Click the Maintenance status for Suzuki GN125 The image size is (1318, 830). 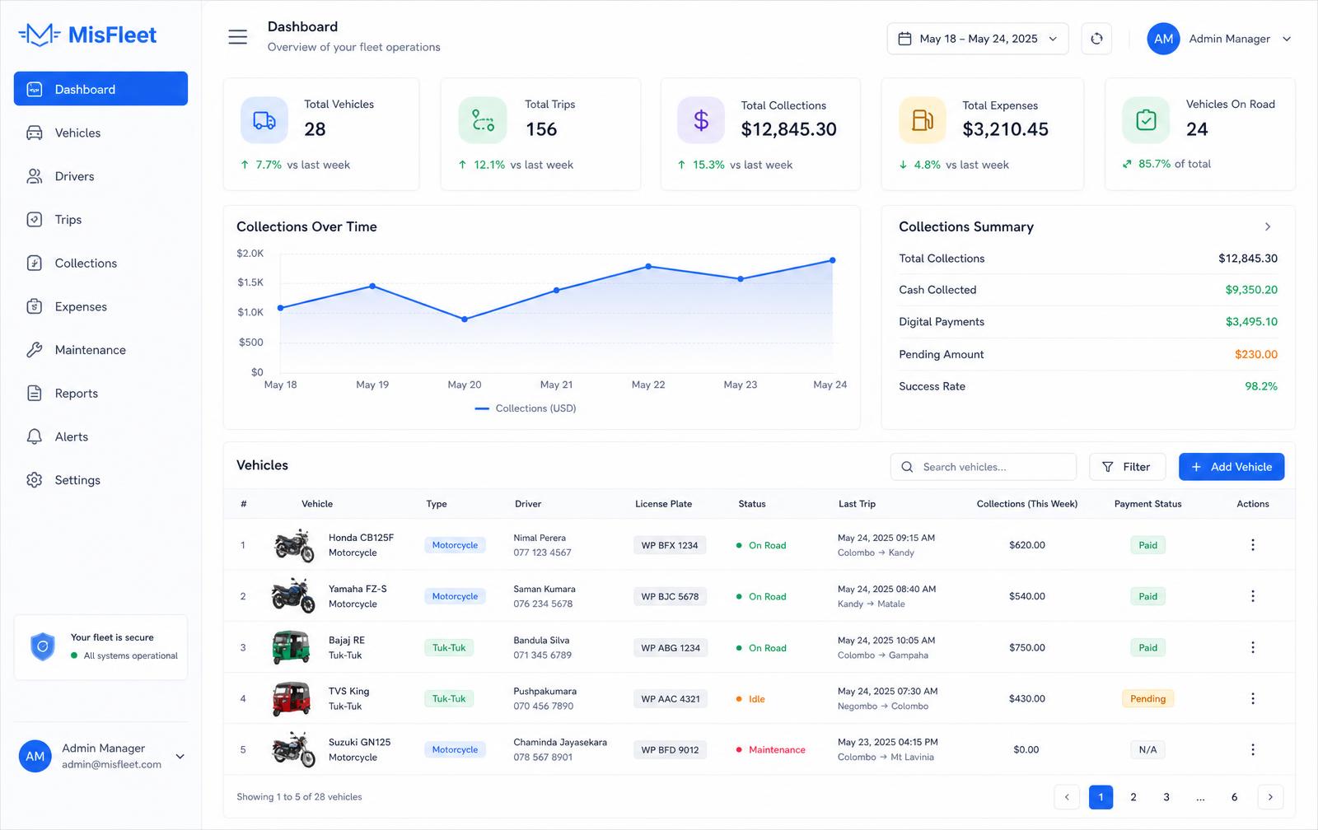coord(771,749)
